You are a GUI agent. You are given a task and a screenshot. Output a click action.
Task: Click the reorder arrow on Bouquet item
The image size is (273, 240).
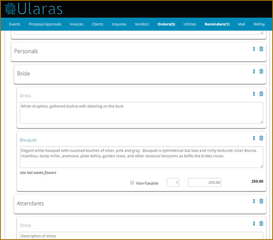point(254,138)
